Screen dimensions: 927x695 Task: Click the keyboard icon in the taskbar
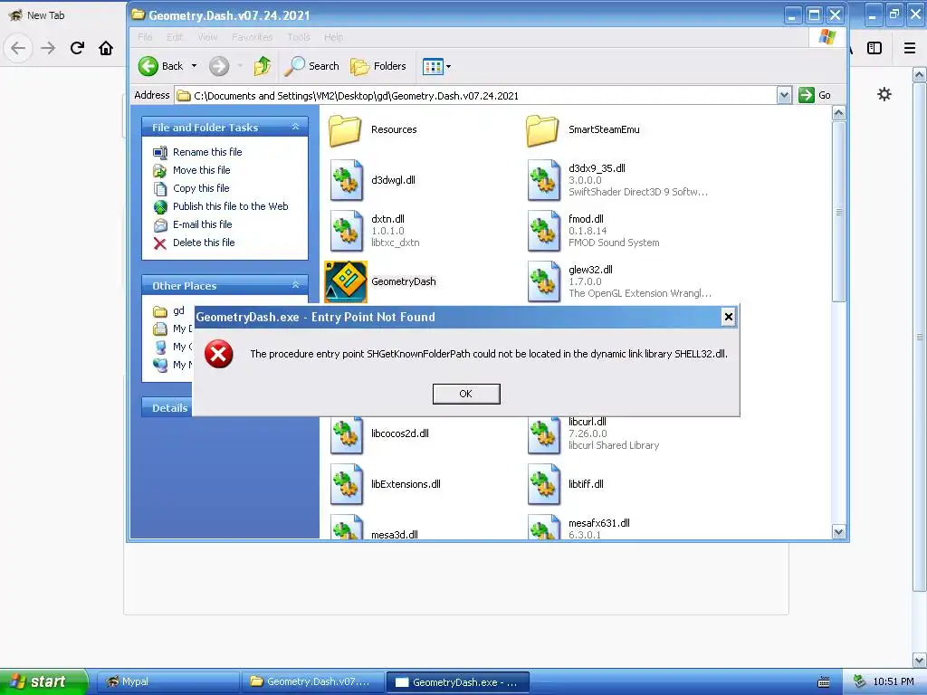coord(823,682)
